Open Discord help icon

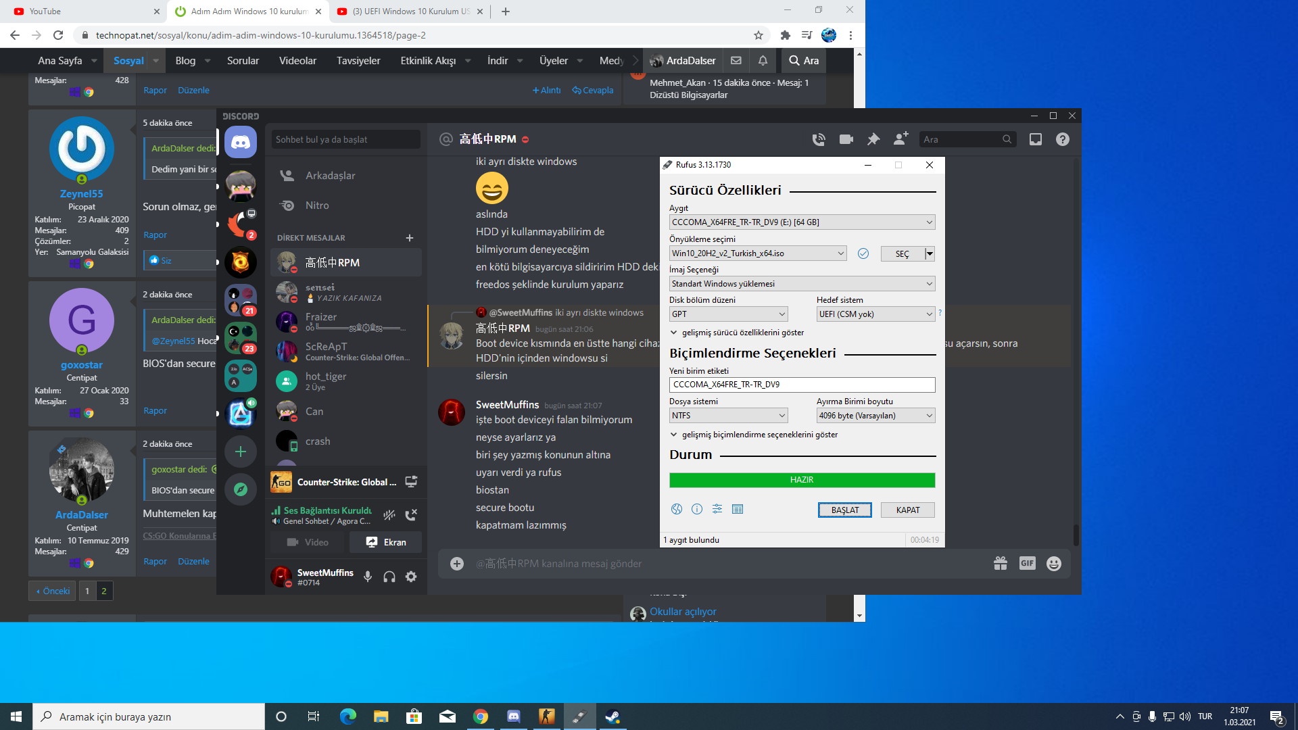pyautogui.click(x=1063, y=139)
